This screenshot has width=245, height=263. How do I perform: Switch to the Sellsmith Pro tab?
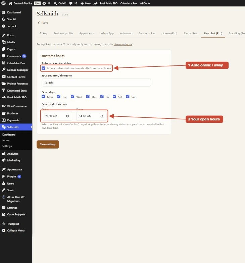tap(147, 33)
